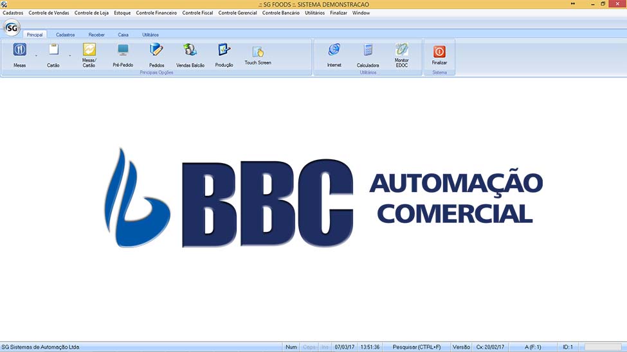The height and width of the screenshot is (352, 627).
Task: Click the Produção icon
Action: pyautogui.click(x=224, y=50)
